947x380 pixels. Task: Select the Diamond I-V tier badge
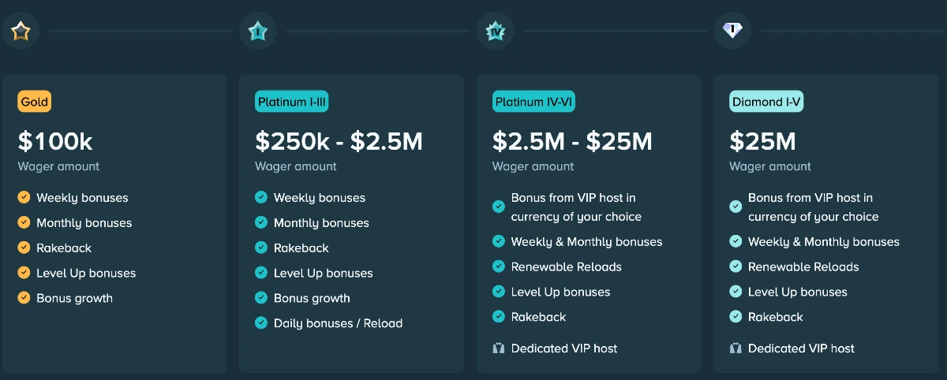(766, 102)
